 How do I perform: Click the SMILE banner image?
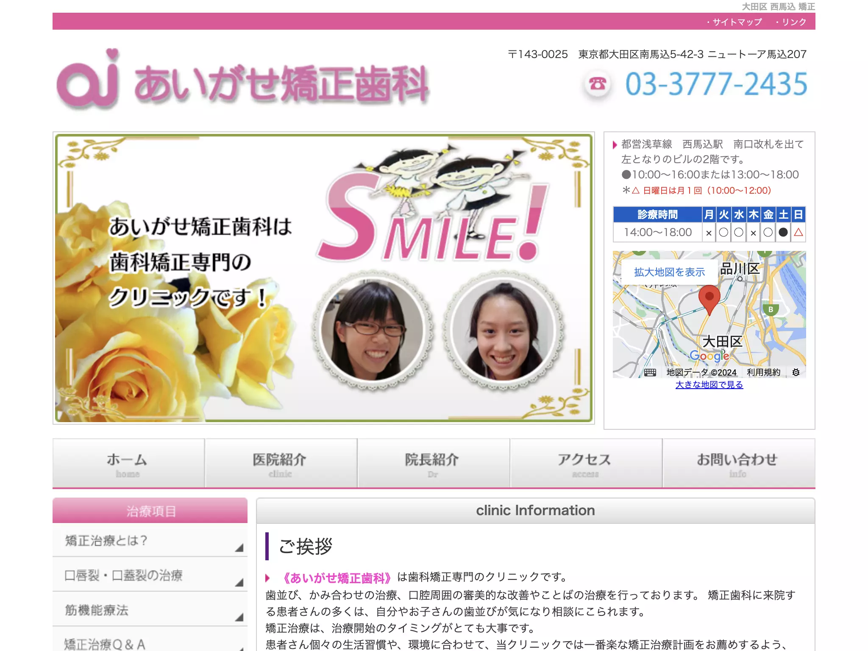click(323, 278)
